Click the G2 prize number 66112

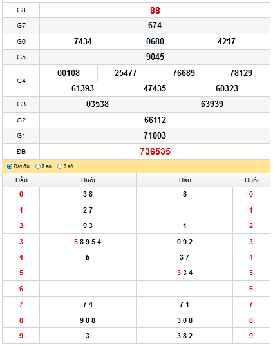[155, 120]
